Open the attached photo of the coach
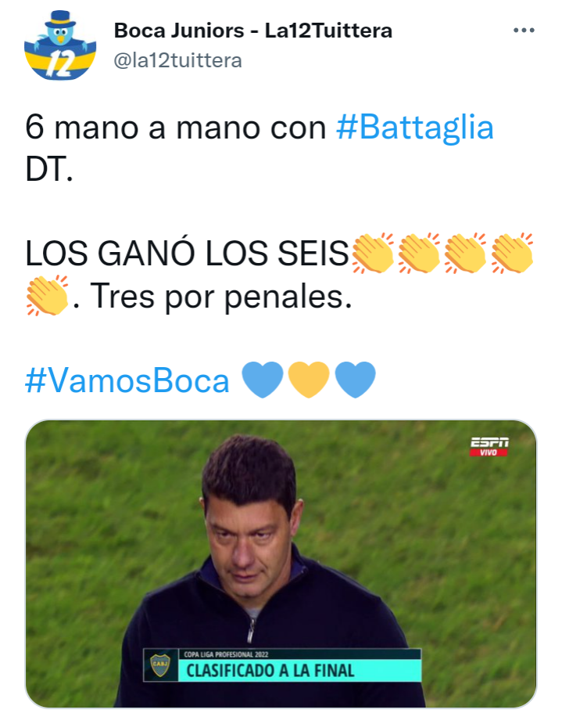This screenshot has height=717, width=562. click(x=281, y=564)
